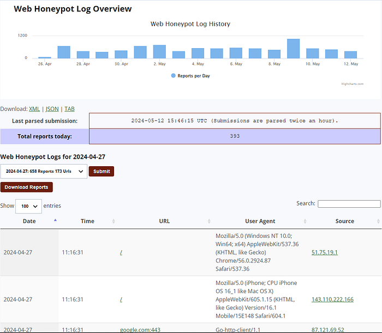This screenshot has height=333, width=382.
Task: Expand the Show 100 entries dropdown
Action: pos(28,206)
